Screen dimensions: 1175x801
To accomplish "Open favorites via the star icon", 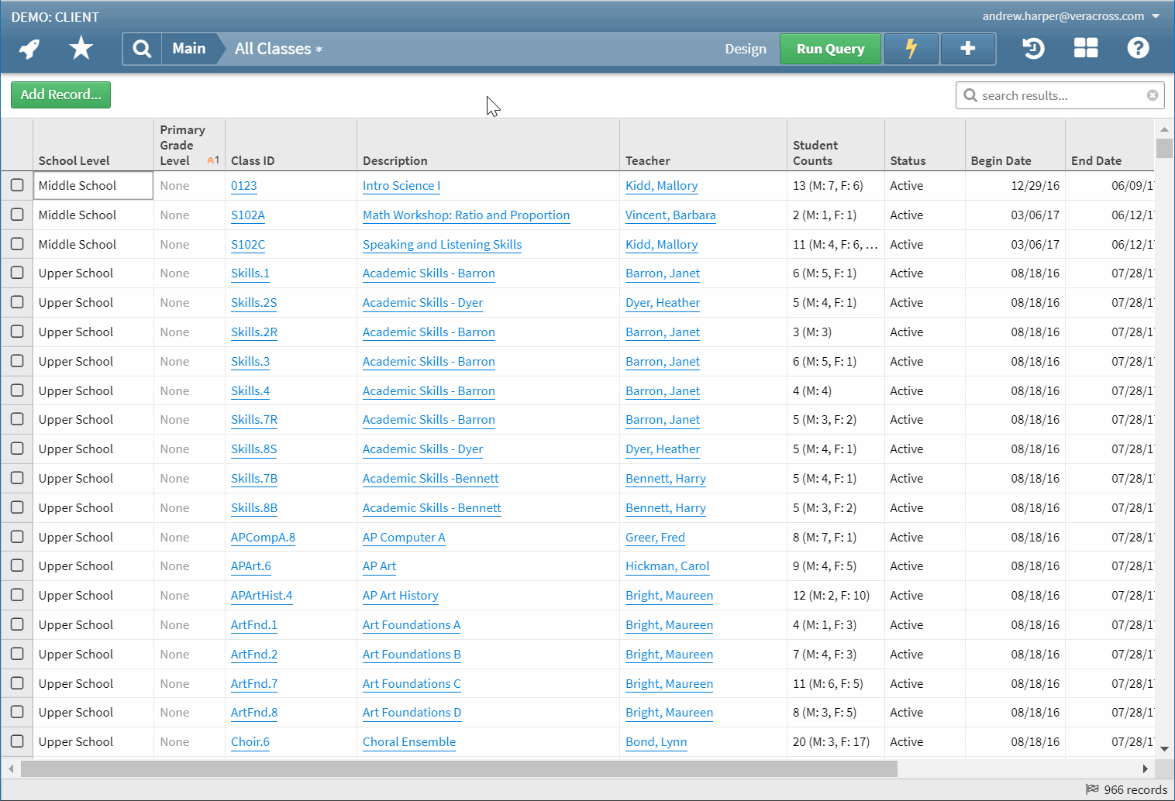I will click(x=80, y=48).
